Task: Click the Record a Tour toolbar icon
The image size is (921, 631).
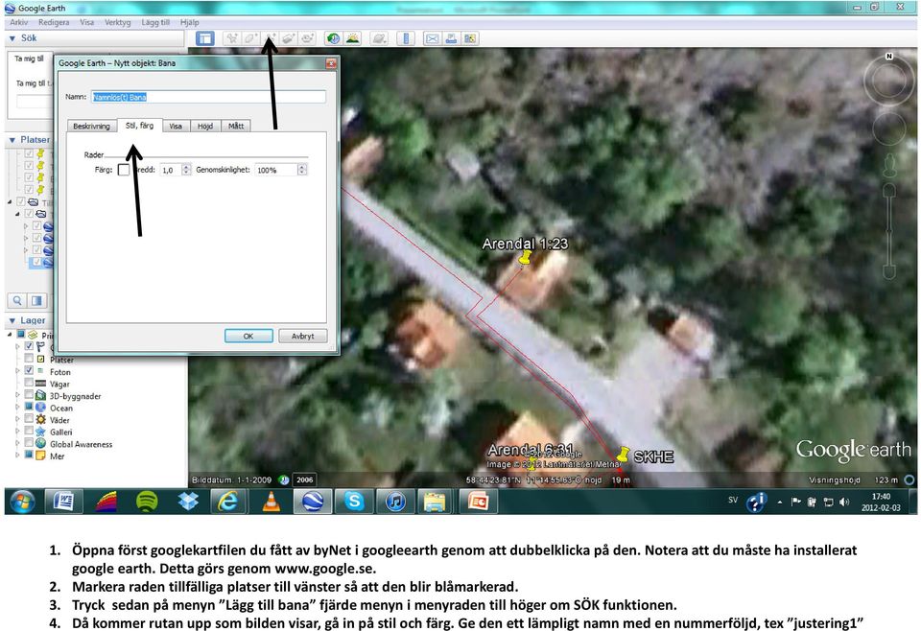Action: (x=307, y=38)
